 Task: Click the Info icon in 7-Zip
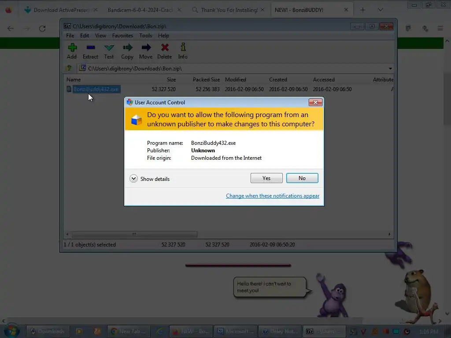point(183,51)
